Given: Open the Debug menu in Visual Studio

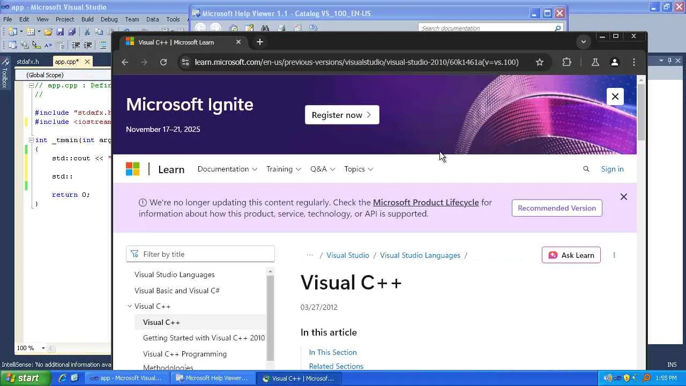Looking at the screenshot, I should [x=109, y=19].
